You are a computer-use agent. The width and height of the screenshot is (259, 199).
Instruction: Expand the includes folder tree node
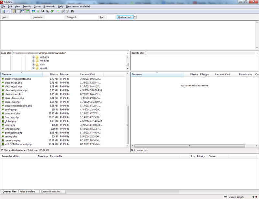point(34,57)
